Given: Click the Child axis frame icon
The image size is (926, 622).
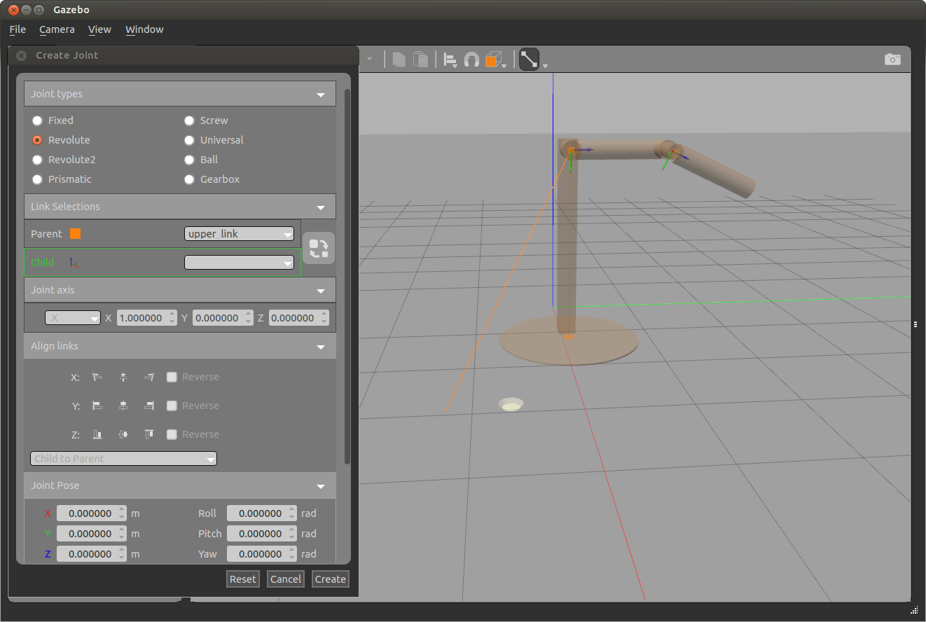Looking at the screenshot, I should (x=74, y=263).
